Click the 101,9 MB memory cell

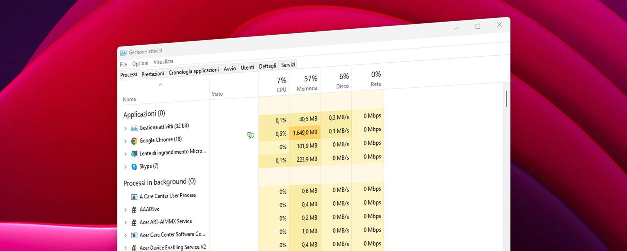point(305,146)
